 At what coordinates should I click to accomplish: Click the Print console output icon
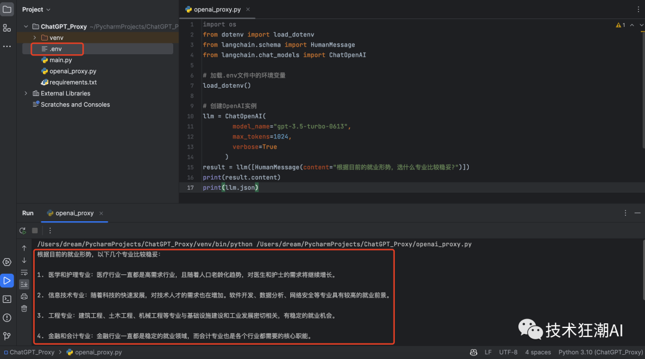click(x=24, y=296)
